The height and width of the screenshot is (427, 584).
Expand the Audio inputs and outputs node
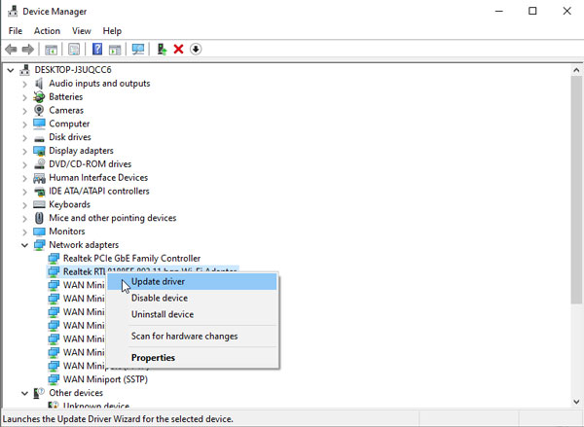pos(24,84)
